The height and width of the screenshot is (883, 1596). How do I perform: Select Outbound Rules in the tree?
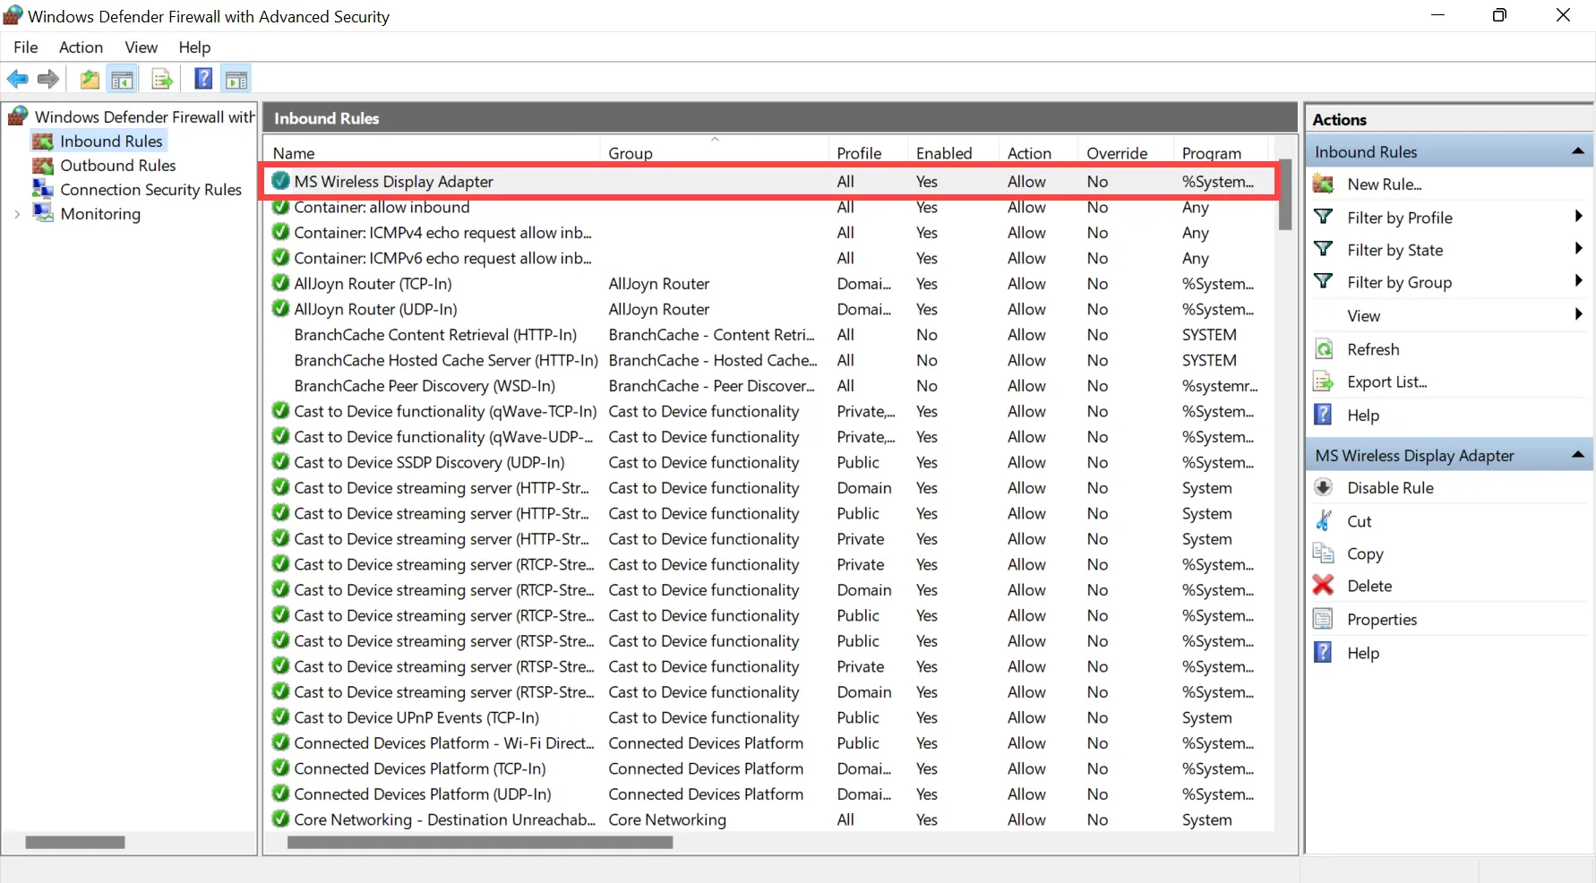point(117,166)
